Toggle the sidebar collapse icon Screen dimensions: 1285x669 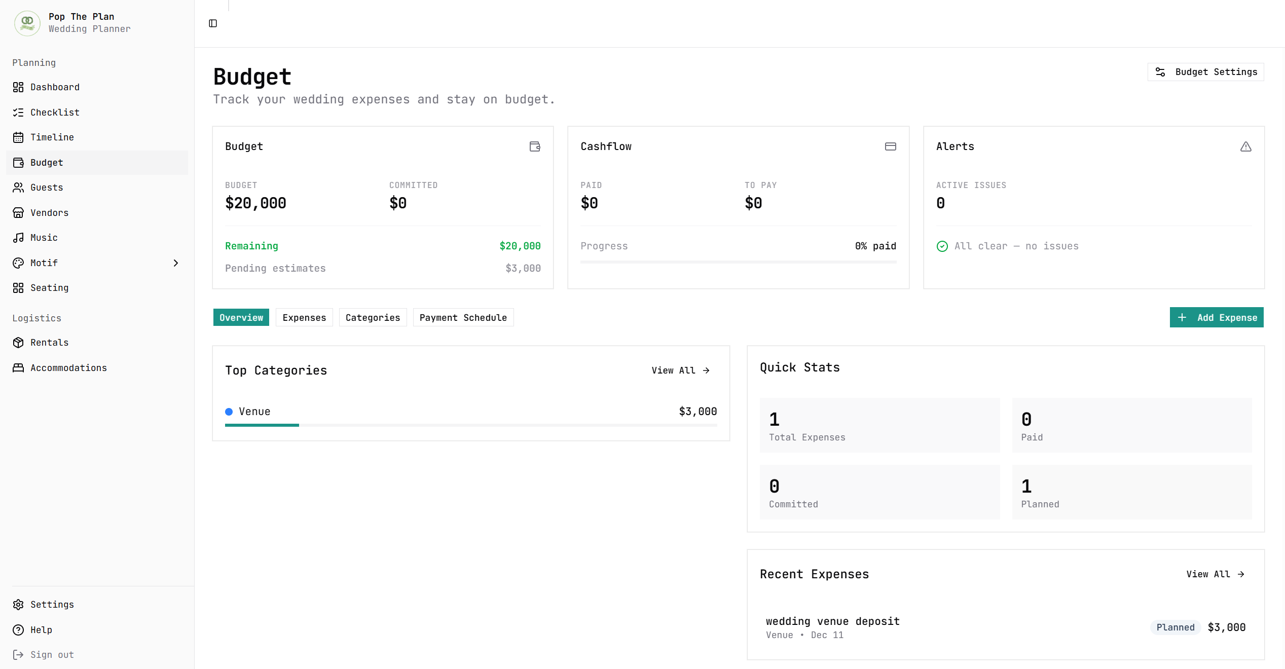tap(213, 23)
